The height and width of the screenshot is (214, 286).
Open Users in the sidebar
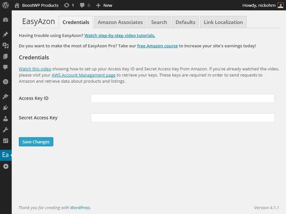[6, 119]
